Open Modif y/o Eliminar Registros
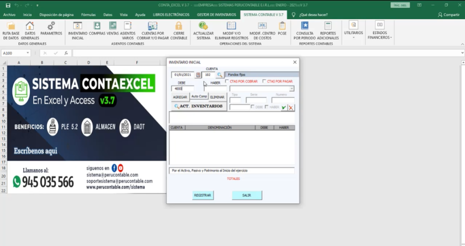 tap(231, 30)
